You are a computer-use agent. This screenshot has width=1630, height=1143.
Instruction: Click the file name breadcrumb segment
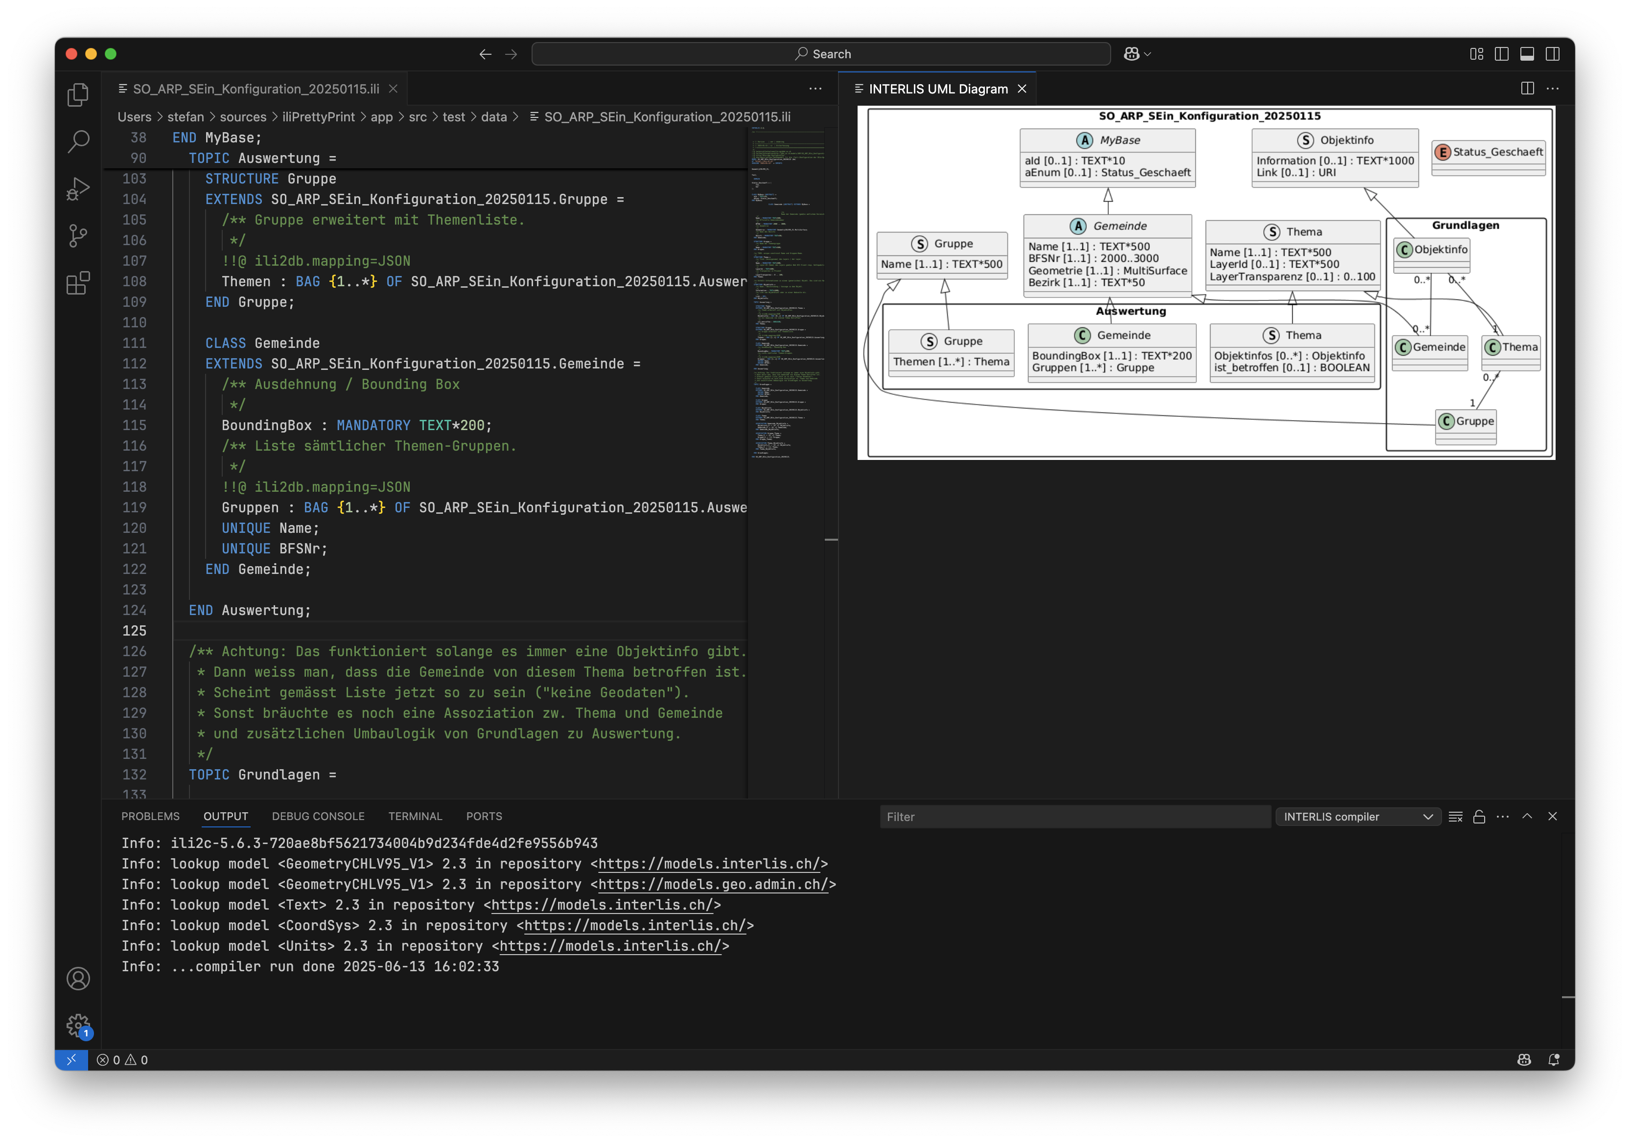(660, 117)
